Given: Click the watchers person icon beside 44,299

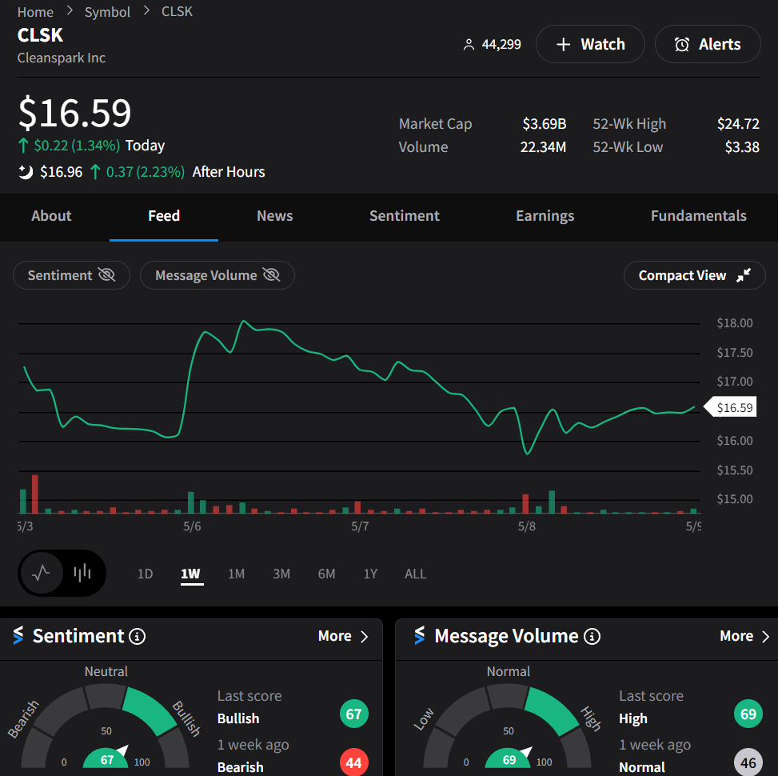Looking at the screenshot, I should click(x=469, y=45).
